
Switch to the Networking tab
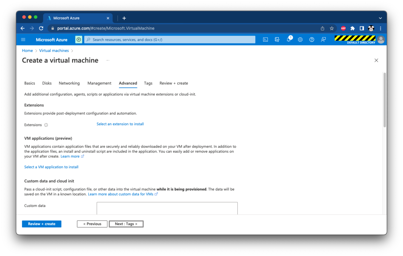pyautogui.click(x=69, y=83)
